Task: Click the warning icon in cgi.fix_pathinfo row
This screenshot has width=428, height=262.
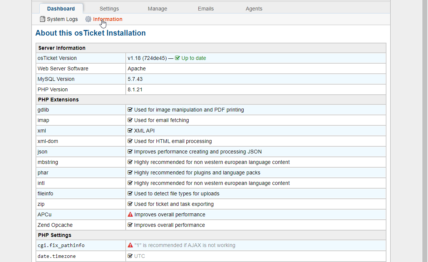Action: pyautogui.click(x=130, y=245)
